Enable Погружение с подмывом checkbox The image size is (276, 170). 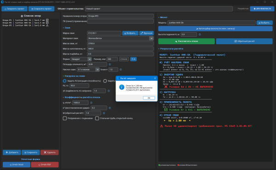tap(65, 118)
